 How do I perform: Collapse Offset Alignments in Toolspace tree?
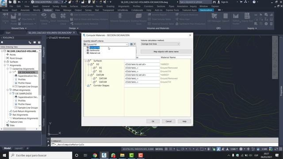(8, 90)
